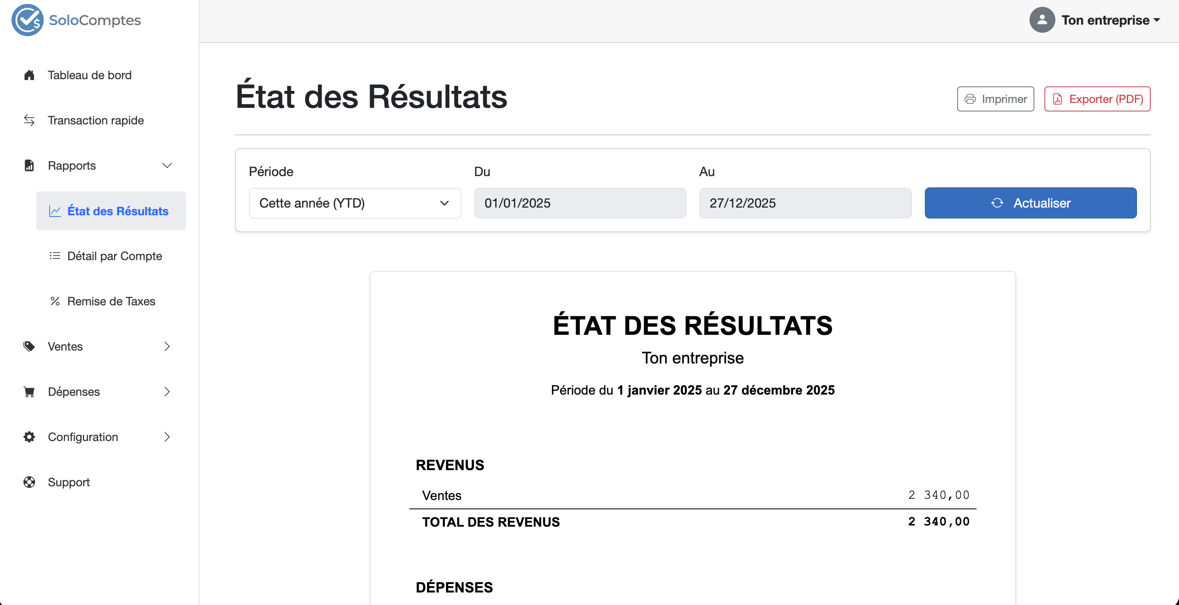
Task: Click the Du date field
Action: tap(579, 203)
